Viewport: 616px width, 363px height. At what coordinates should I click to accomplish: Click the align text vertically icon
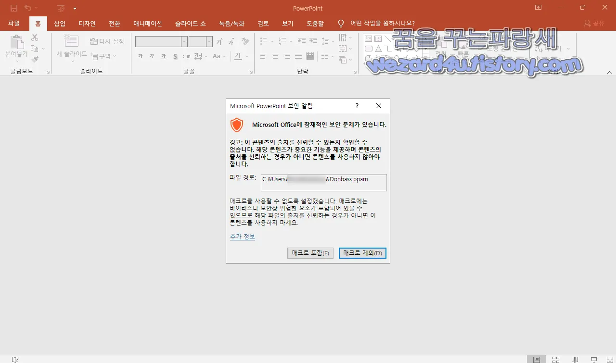point(344,49)
